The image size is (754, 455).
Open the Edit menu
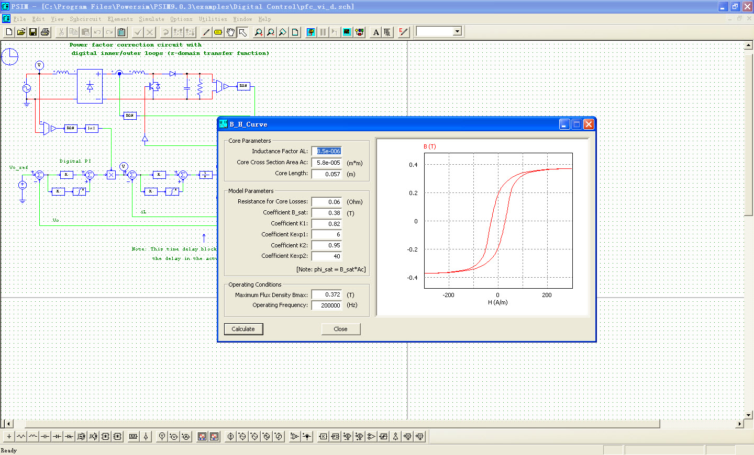click(38, 19)
